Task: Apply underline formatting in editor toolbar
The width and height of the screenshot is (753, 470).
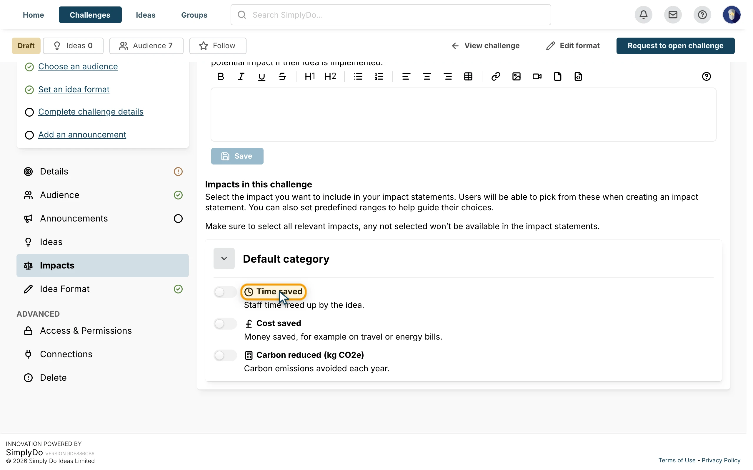Action: (262, 76)
